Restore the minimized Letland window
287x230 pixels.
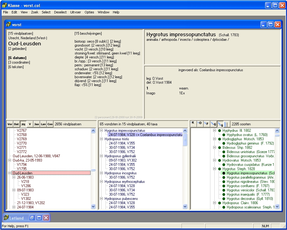click(32, 218)
